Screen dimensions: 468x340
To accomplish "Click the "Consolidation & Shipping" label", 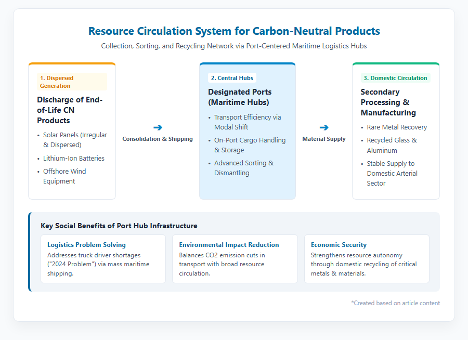I will [x=158, y=139].
